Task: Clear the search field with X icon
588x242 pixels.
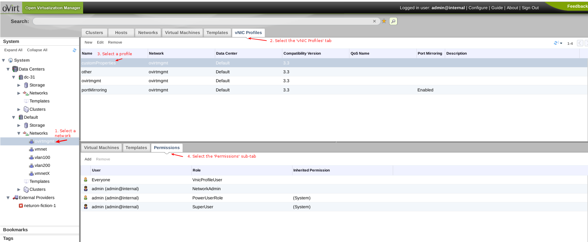Action: 374,21
